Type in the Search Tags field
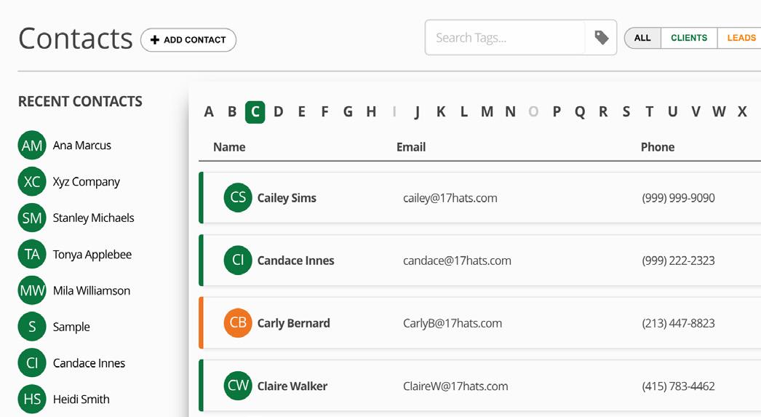761x417 pixels. click(x=505, y=38)
